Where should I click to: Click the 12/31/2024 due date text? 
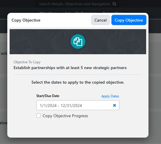click(x=71, y=106)
